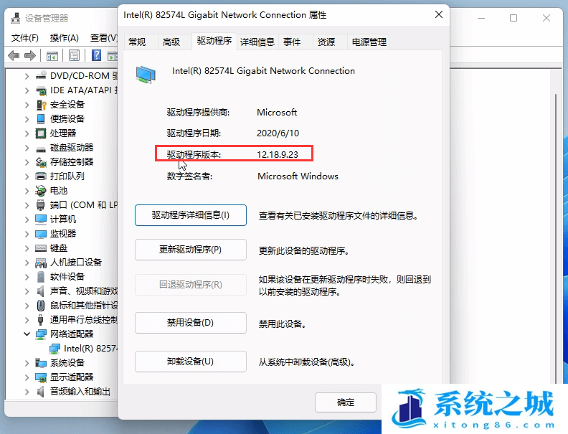Close the network connection properties dialog
The height and width of the screenshot is (434, 568).
pyautogui.click(x=439, y=14)
